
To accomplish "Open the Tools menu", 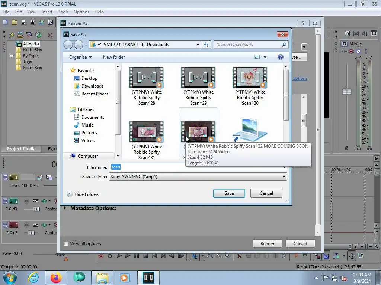I will 63,12.
